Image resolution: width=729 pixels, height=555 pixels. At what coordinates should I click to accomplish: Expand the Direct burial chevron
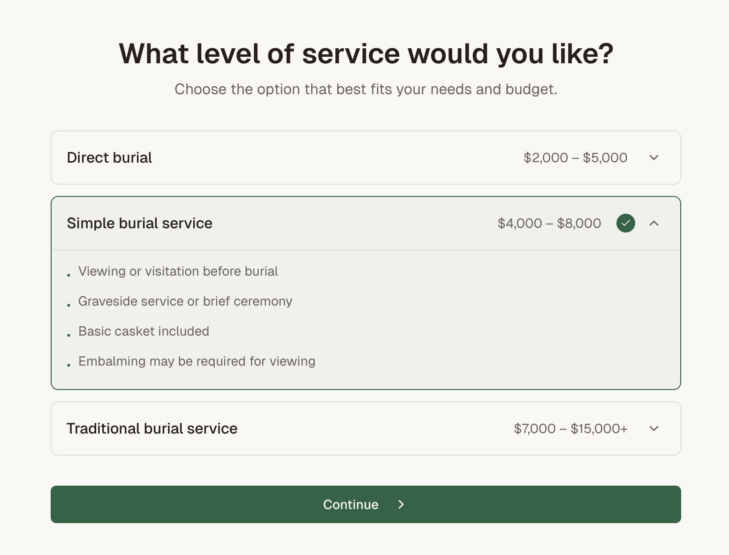click(x=654, y=157)
